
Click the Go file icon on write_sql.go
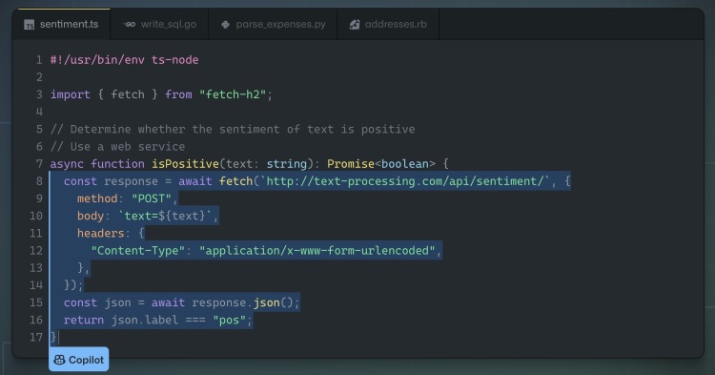pos(130,25)
